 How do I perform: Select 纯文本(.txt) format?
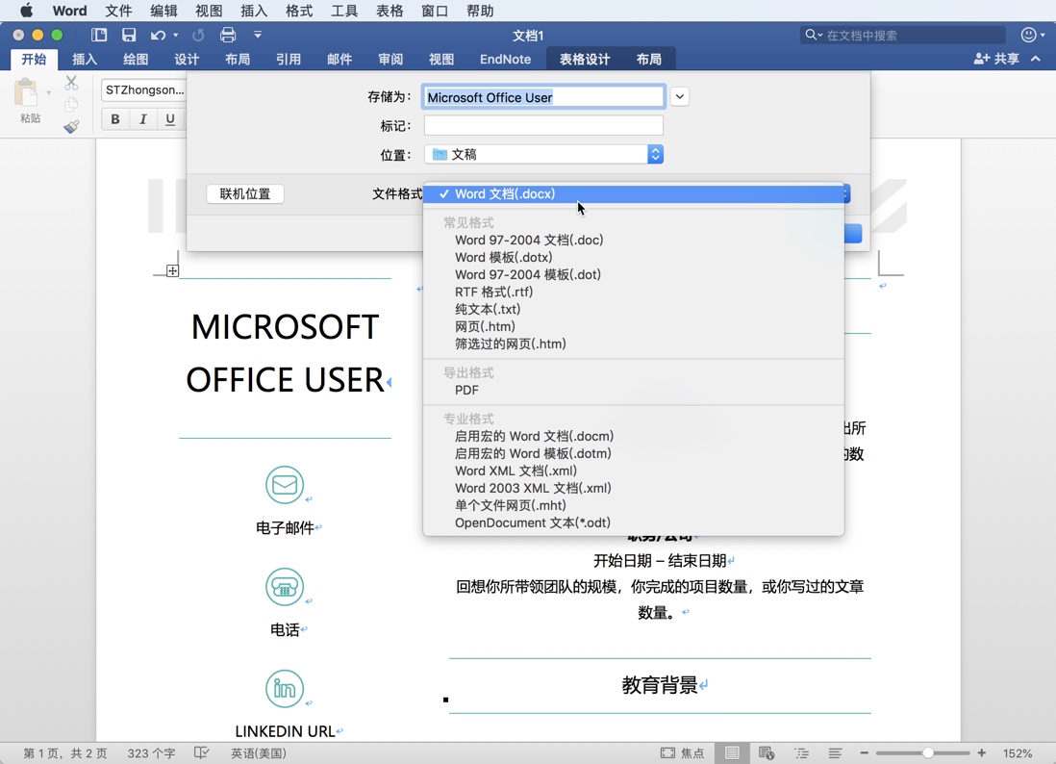(x=633, y=309)
